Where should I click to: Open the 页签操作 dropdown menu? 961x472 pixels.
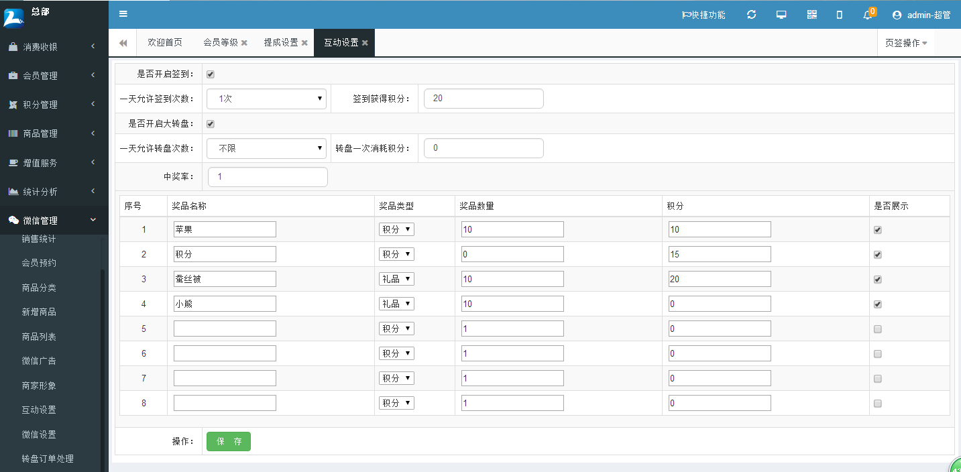pyautogui.click(x=905, y=43)
